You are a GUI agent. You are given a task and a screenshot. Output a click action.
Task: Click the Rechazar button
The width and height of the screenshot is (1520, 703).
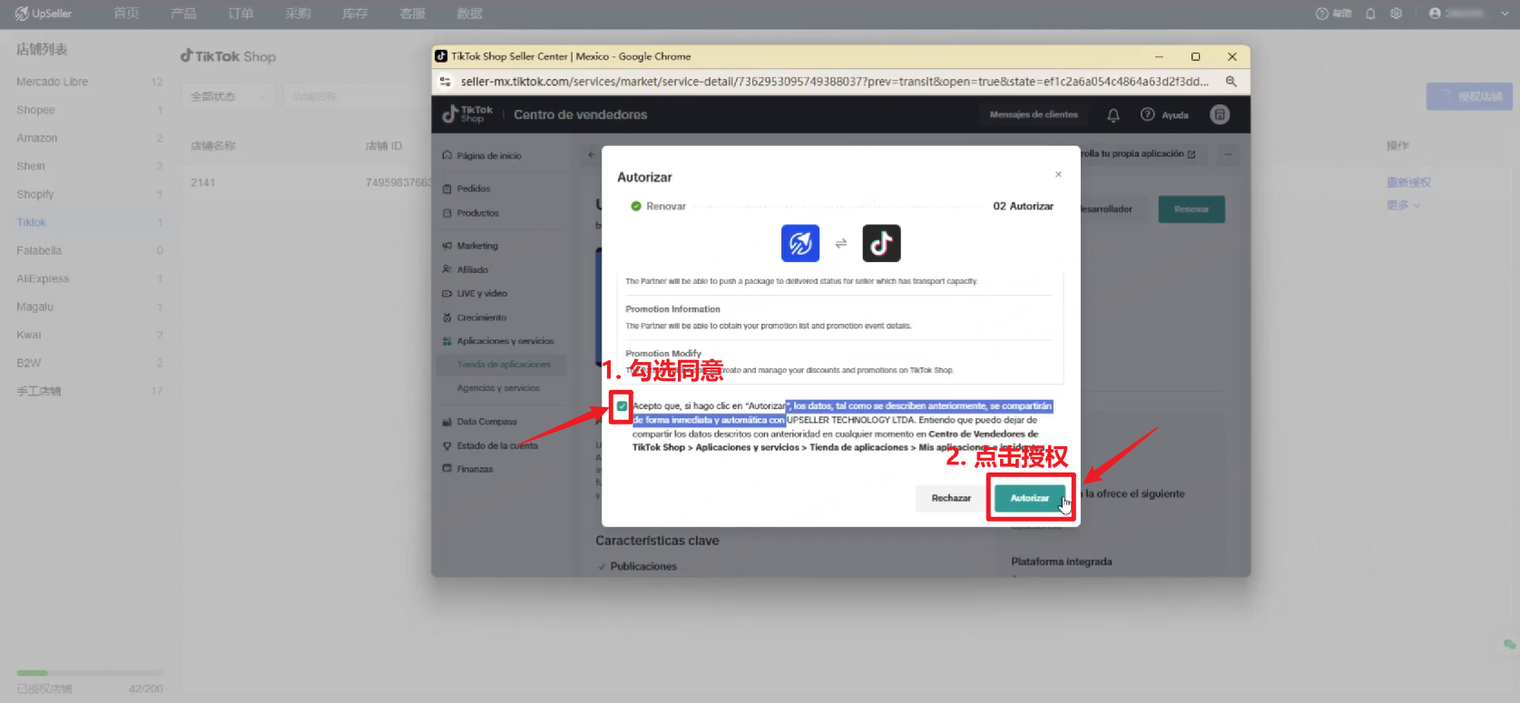tap(951, 498)
